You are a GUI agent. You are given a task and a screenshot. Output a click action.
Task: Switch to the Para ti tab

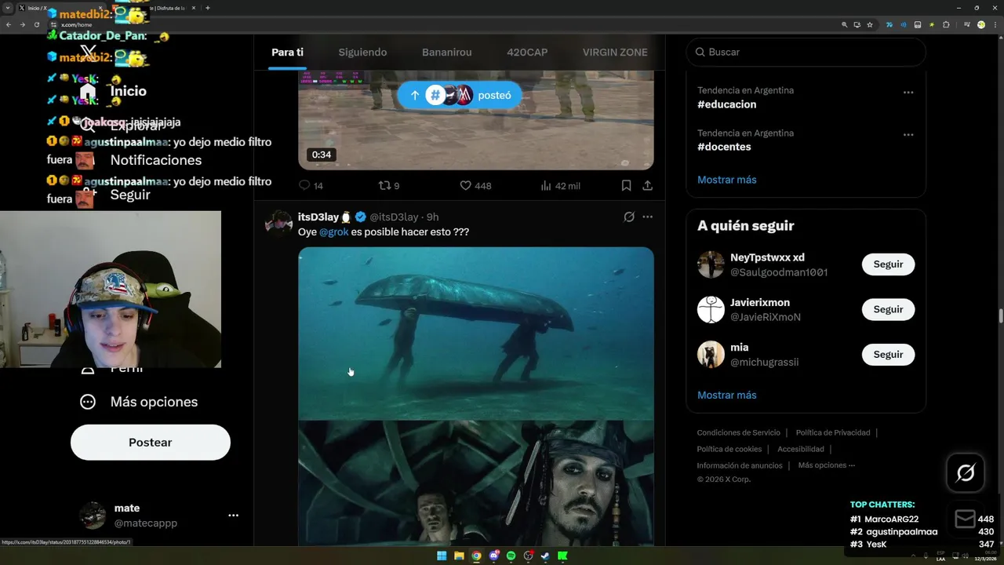click(x=287, y=52)
